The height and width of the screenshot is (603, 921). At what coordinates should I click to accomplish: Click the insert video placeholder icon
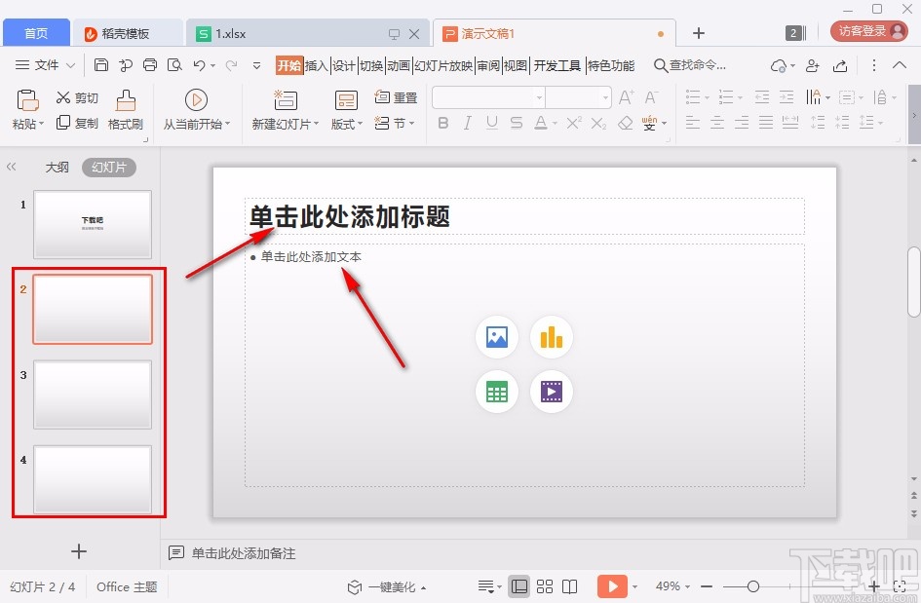[552, 391]
